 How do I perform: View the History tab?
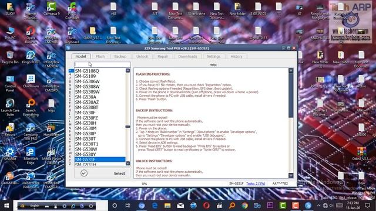click(x=236, y=56)
